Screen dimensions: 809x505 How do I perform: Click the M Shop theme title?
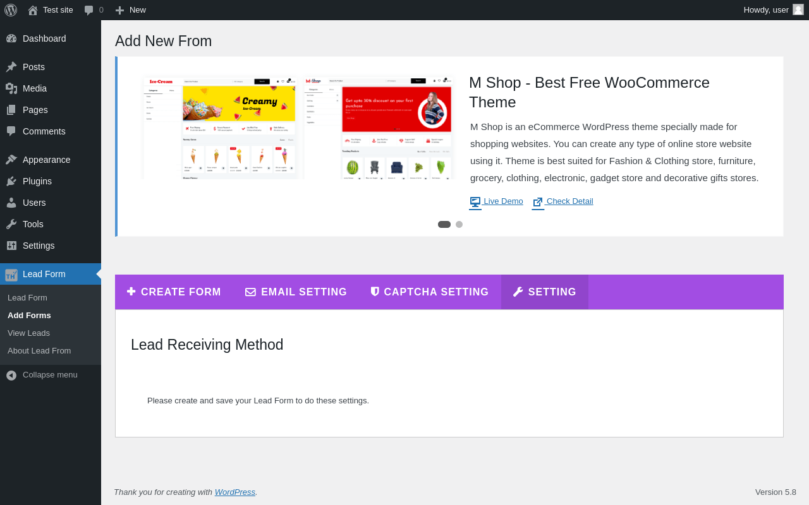tap(589, 92)
